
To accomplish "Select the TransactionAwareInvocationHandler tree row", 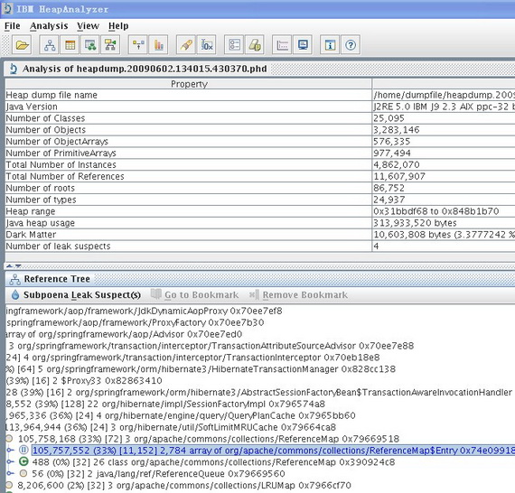I will [260, 392].
